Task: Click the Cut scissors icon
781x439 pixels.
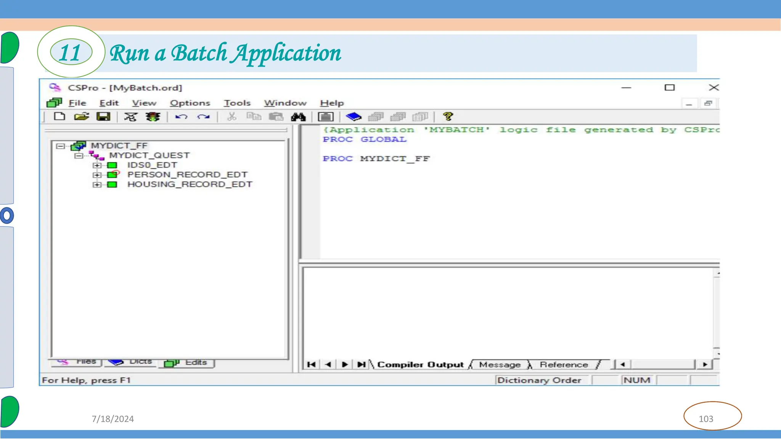Action: point(231,117)
